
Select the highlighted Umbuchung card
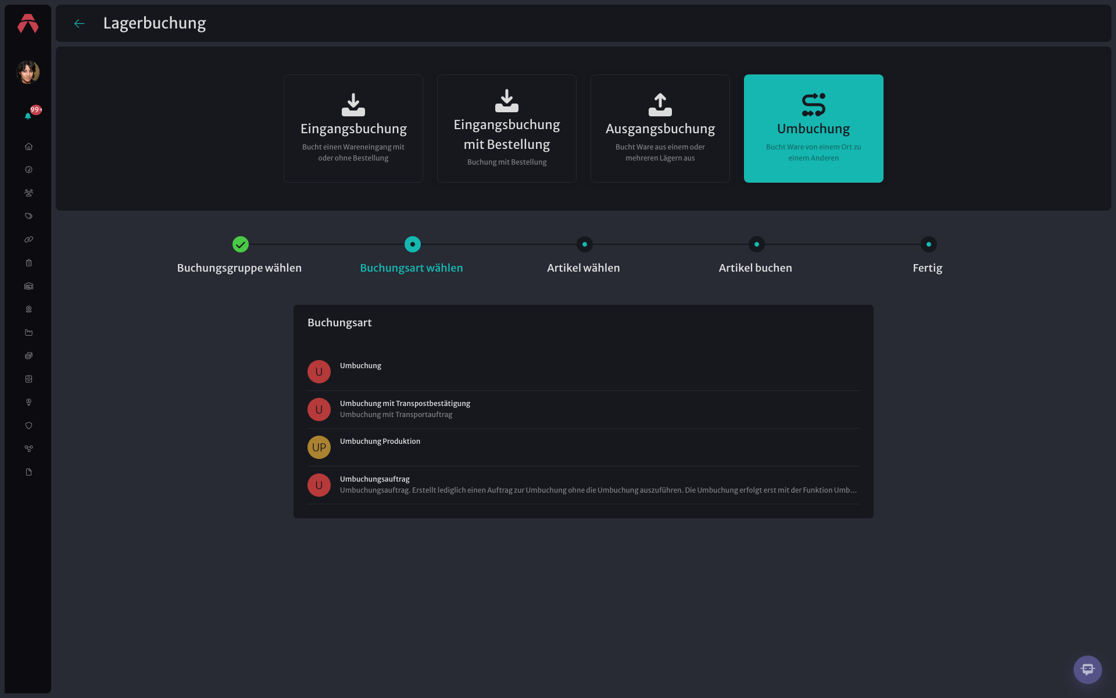pyautogui.click(x=814, y=129)
